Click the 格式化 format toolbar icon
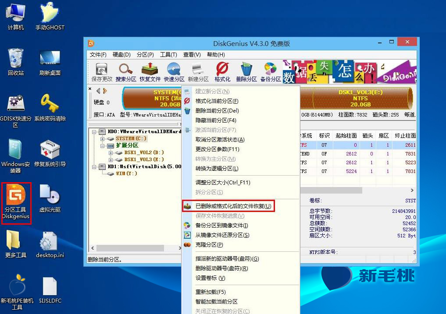Viewport: 446px width, 314px height. click(x=222, y=72)
